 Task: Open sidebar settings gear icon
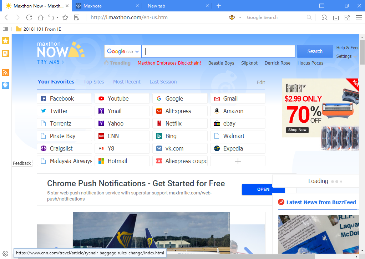5,253
